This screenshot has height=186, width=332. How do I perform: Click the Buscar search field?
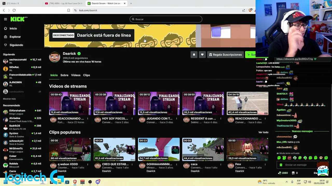coord(166,19)
